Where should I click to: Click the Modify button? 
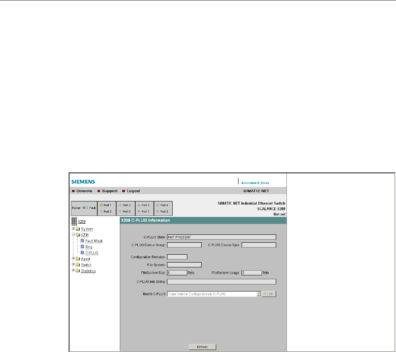(x=269, y=294)
